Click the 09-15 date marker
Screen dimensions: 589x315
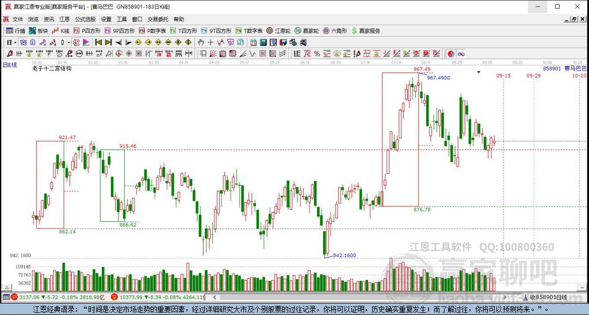pyautogui.click(x=503, y=75)
